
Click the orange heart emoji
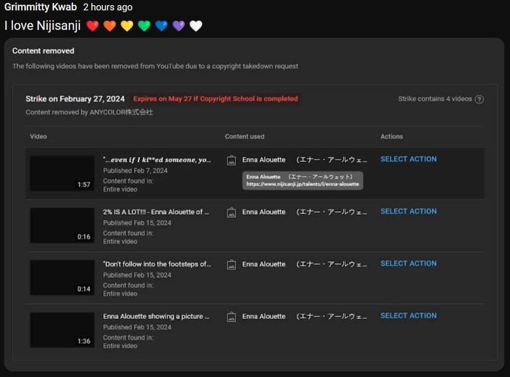[110, 26]
